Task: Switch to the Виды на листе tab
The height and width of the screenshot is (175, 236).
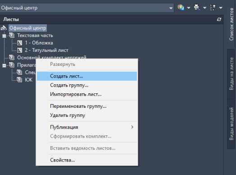Action: (x=231, y=74)
